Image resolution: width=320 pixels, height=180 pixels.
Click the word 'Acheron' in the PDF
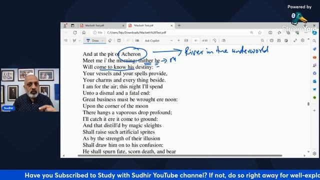131,54
